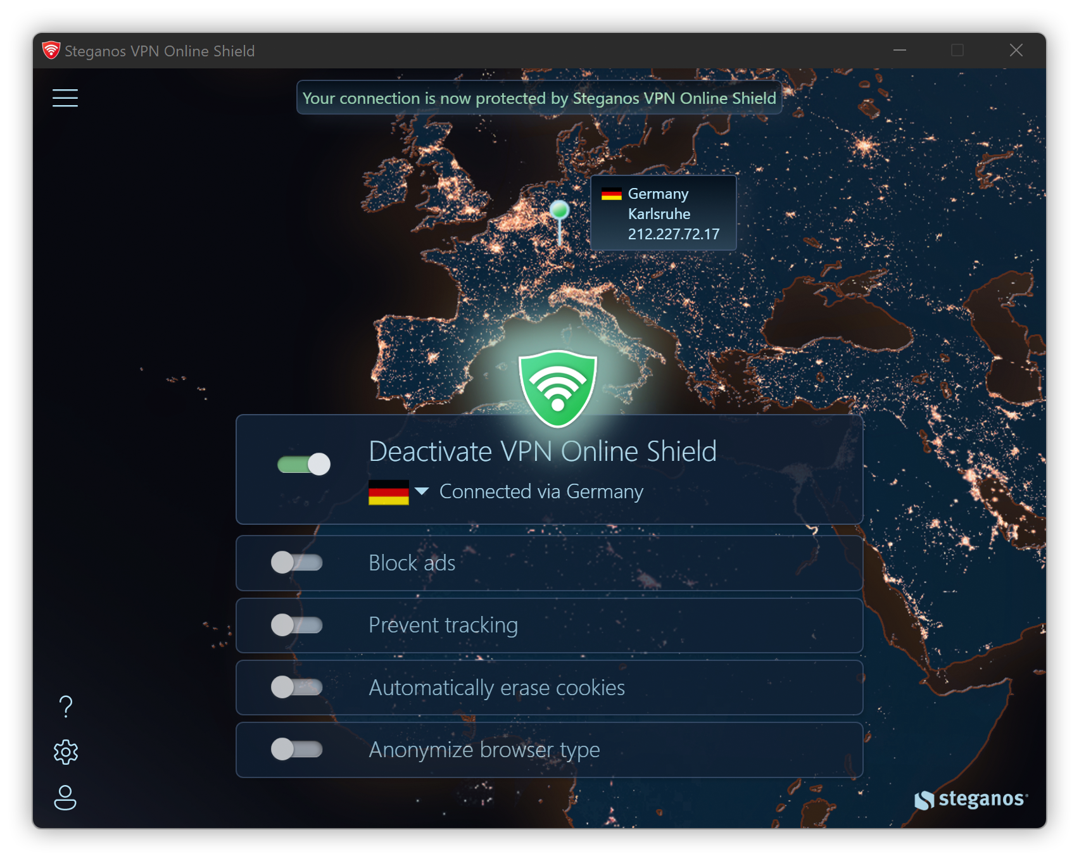The height and width of the screenshot is (861, 1079).
Task: Minimize the Steganos VPN window
Action: (900, 50)
